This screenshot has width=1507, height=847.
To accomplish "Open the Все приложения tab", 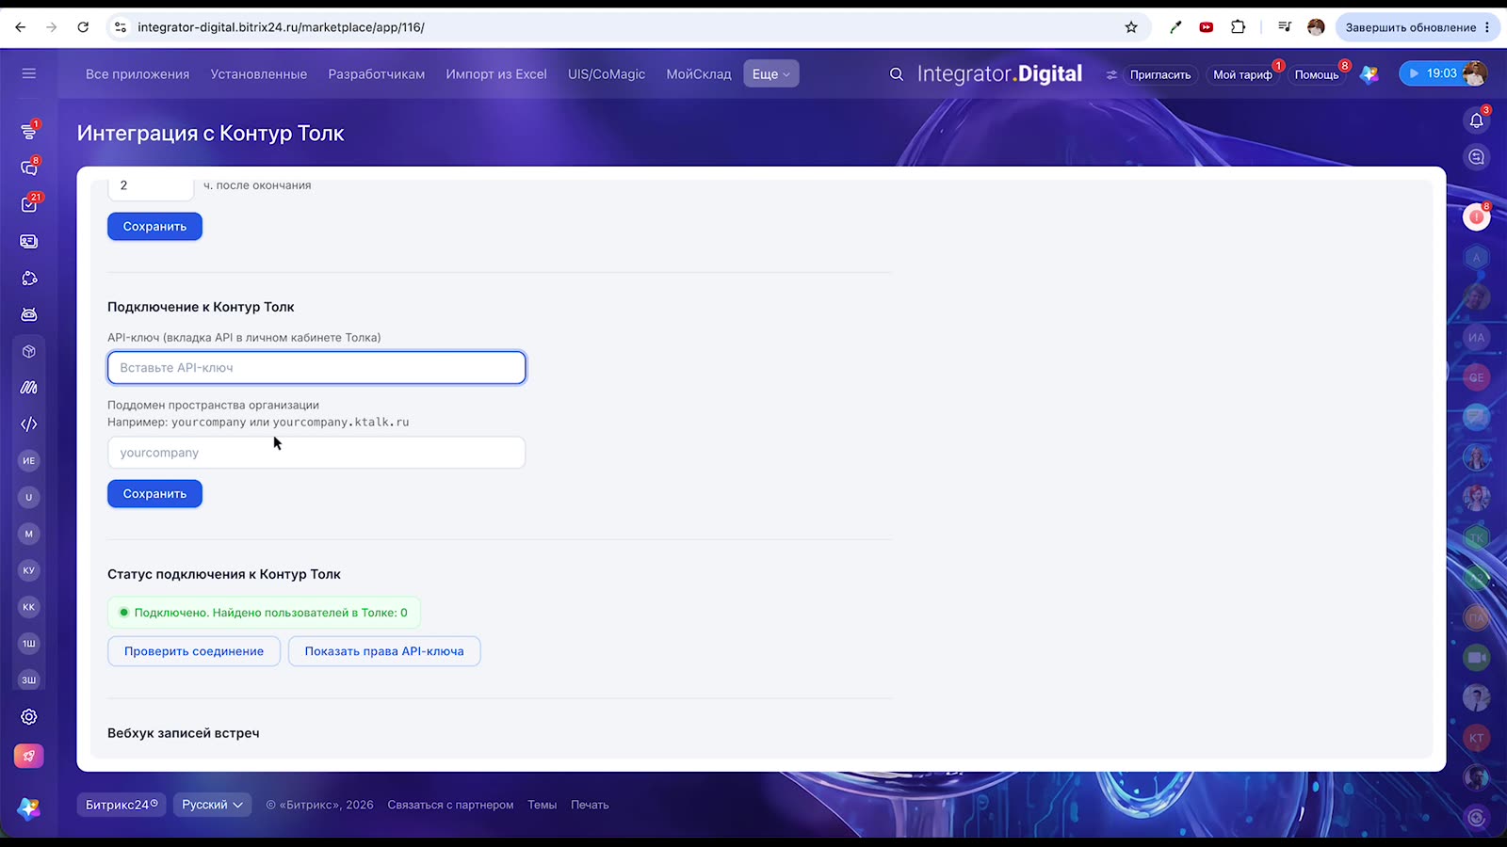I will click(138, 74).
